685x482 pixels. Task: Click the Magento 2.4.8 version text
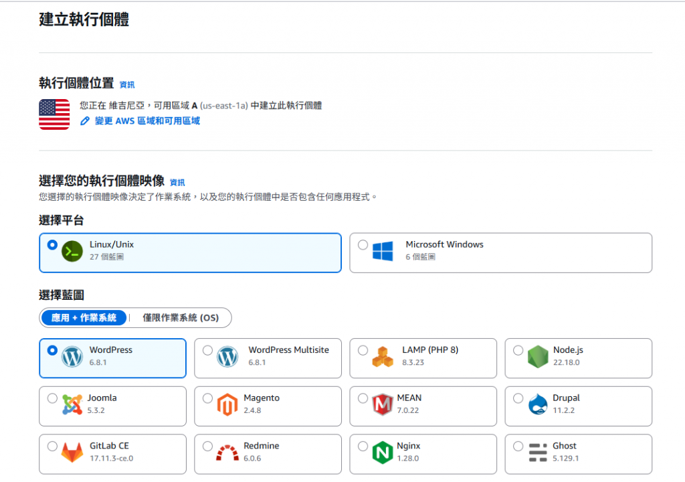252,410
